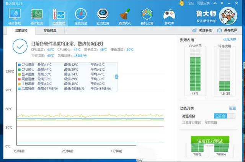This screenshot has width=245, height=162.
Task: Toggle the orange 主板温度 legend square
Action: coord(20,84)
